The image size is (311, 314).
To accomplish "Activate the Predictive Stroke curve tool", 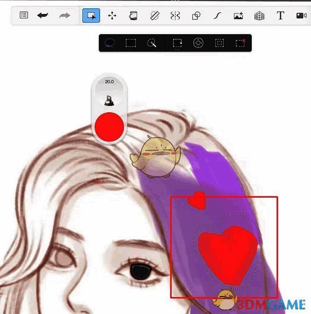I will 217,15.
